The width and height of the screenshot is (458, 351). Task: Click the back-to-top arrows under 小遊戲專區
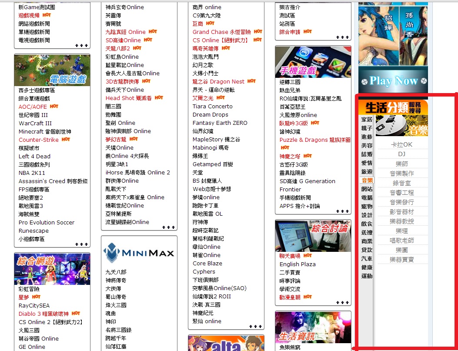point(81,244)
